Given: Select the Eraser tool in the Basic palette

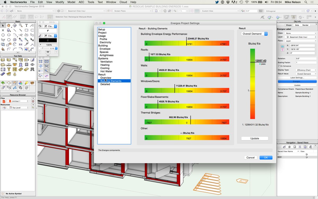Looking at the screenshot, I should (26, 49).
